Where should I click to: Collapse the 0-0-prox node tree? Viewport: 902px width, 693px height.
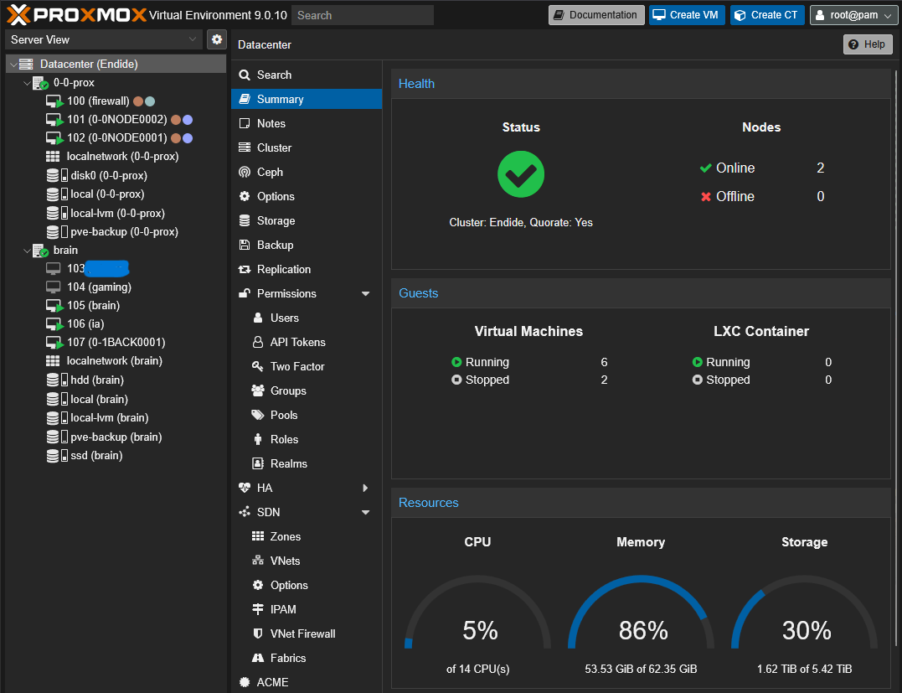pos(27,83)
